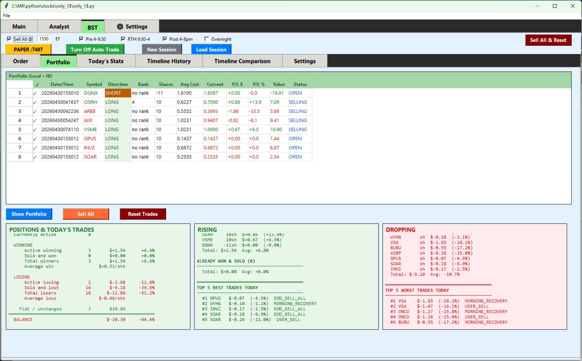The height and width of the screenshot is (361, 582).
Task: Click the Reset Trades button
Action: coord(143,214)
